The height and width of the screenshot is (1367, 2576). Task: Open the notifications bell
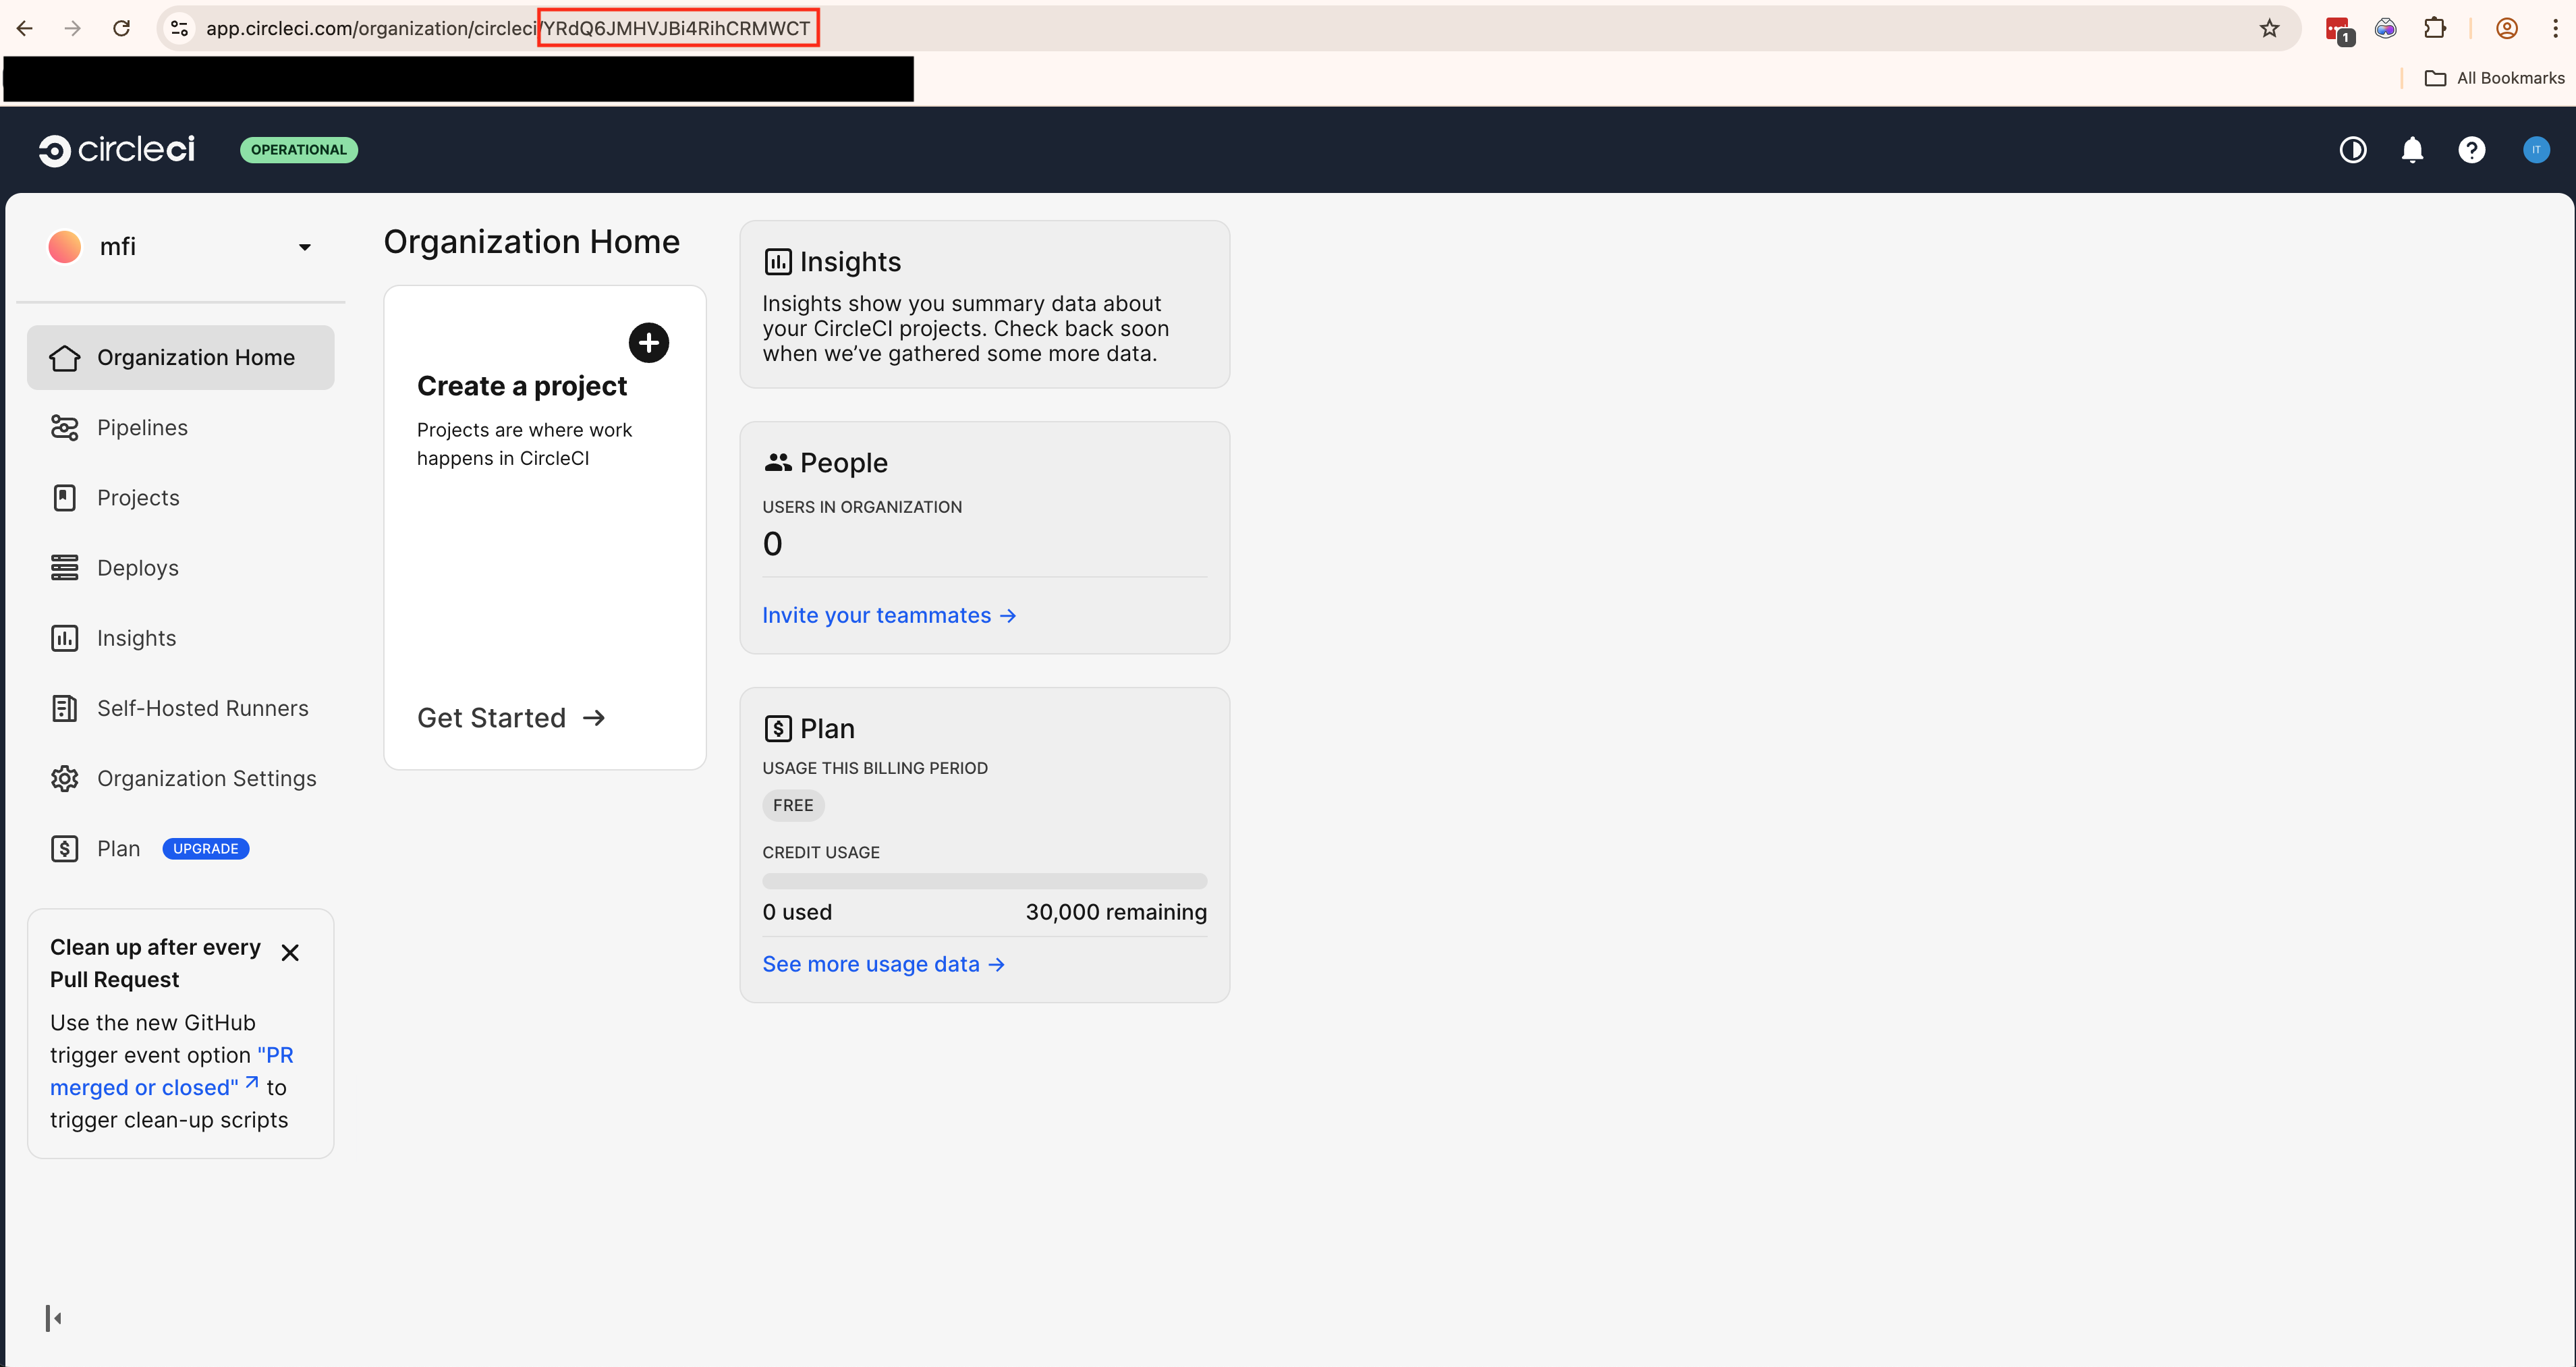(x=2412, y=150)
